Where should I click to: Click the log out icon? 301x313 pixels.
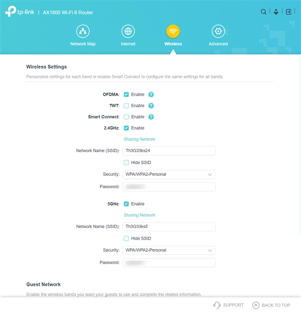pos(288,12)
